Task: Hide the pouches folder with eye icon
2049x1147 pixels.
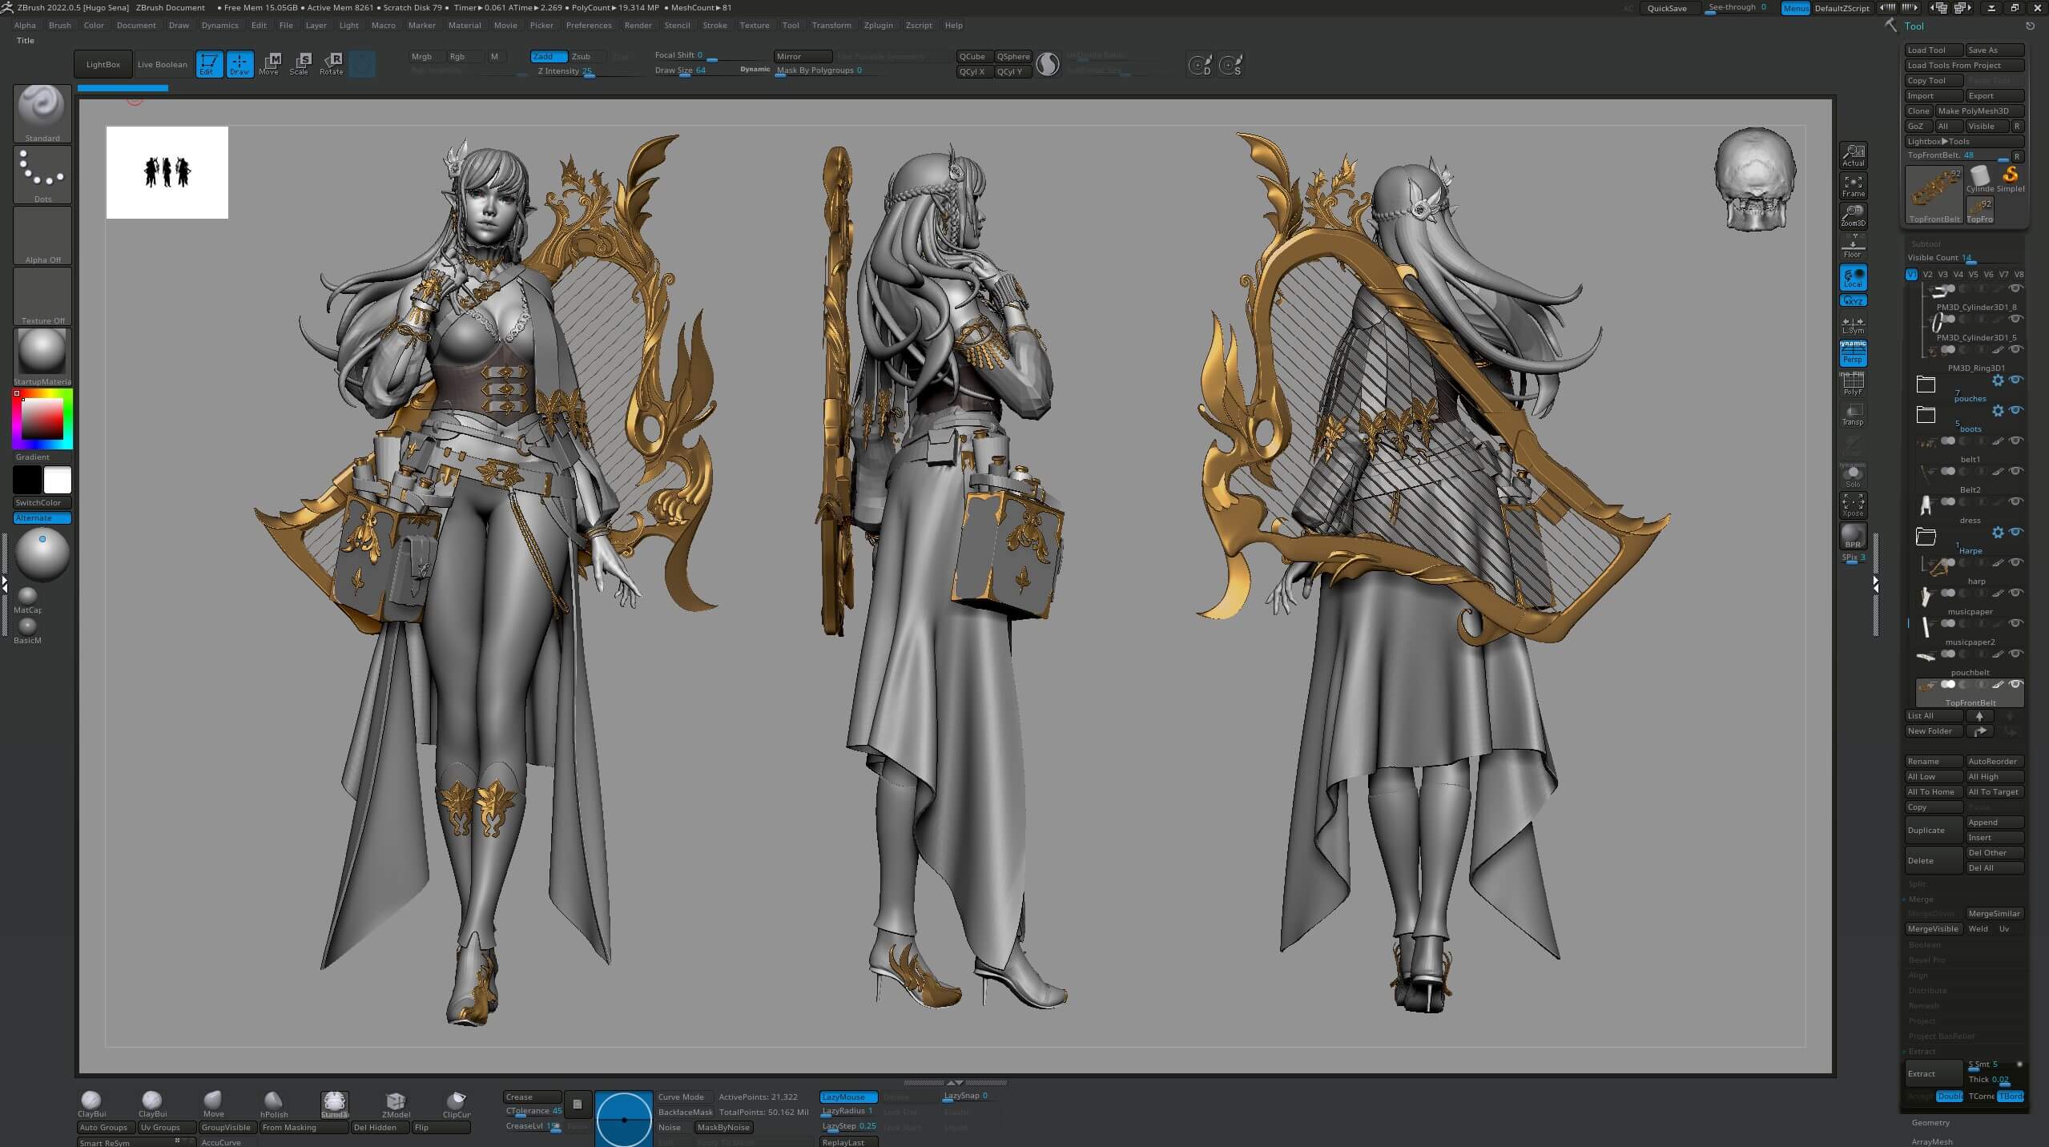Action: click(2015, 380)
